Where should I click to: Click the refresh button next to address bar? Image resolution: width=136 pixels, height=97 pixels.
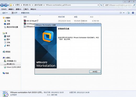click(101, 5)
